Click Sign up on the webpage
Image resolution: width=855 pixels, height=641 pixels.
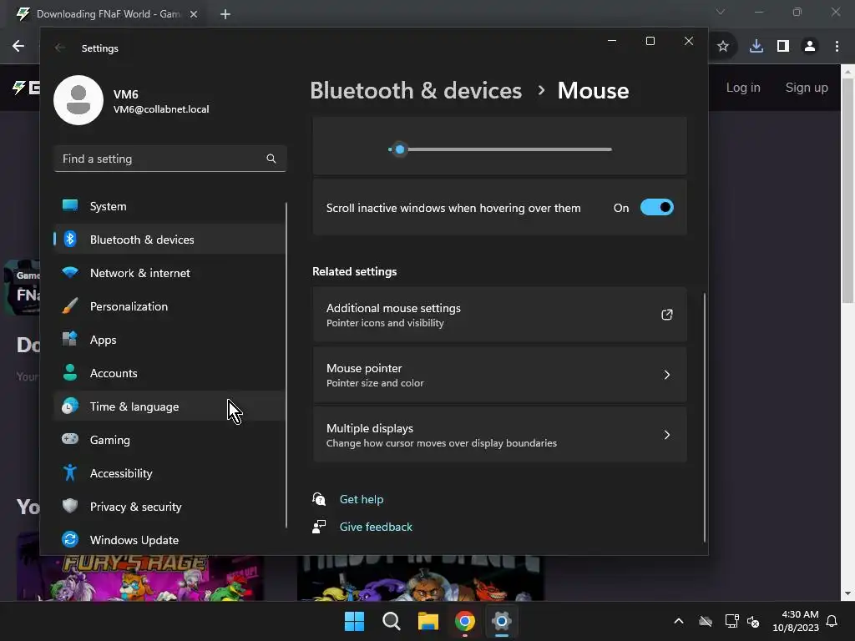[807, 88]
